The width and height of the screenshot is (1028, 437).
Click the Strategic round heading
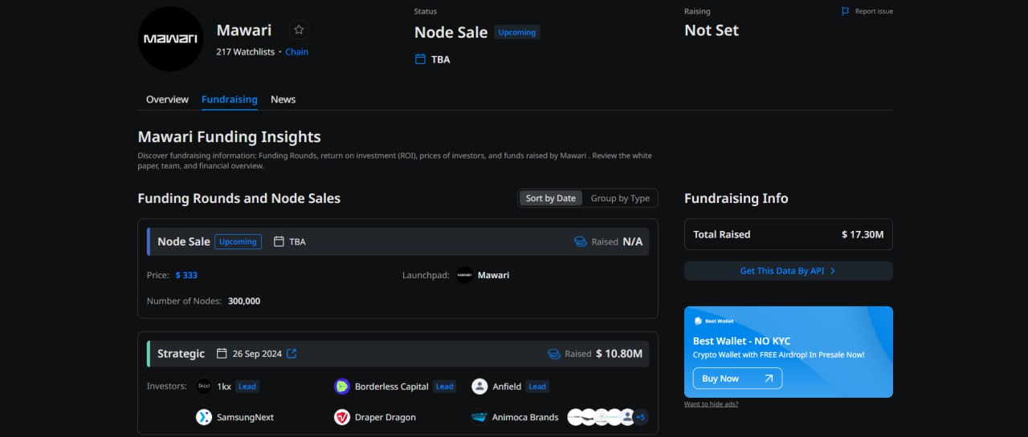coord(181,354)
